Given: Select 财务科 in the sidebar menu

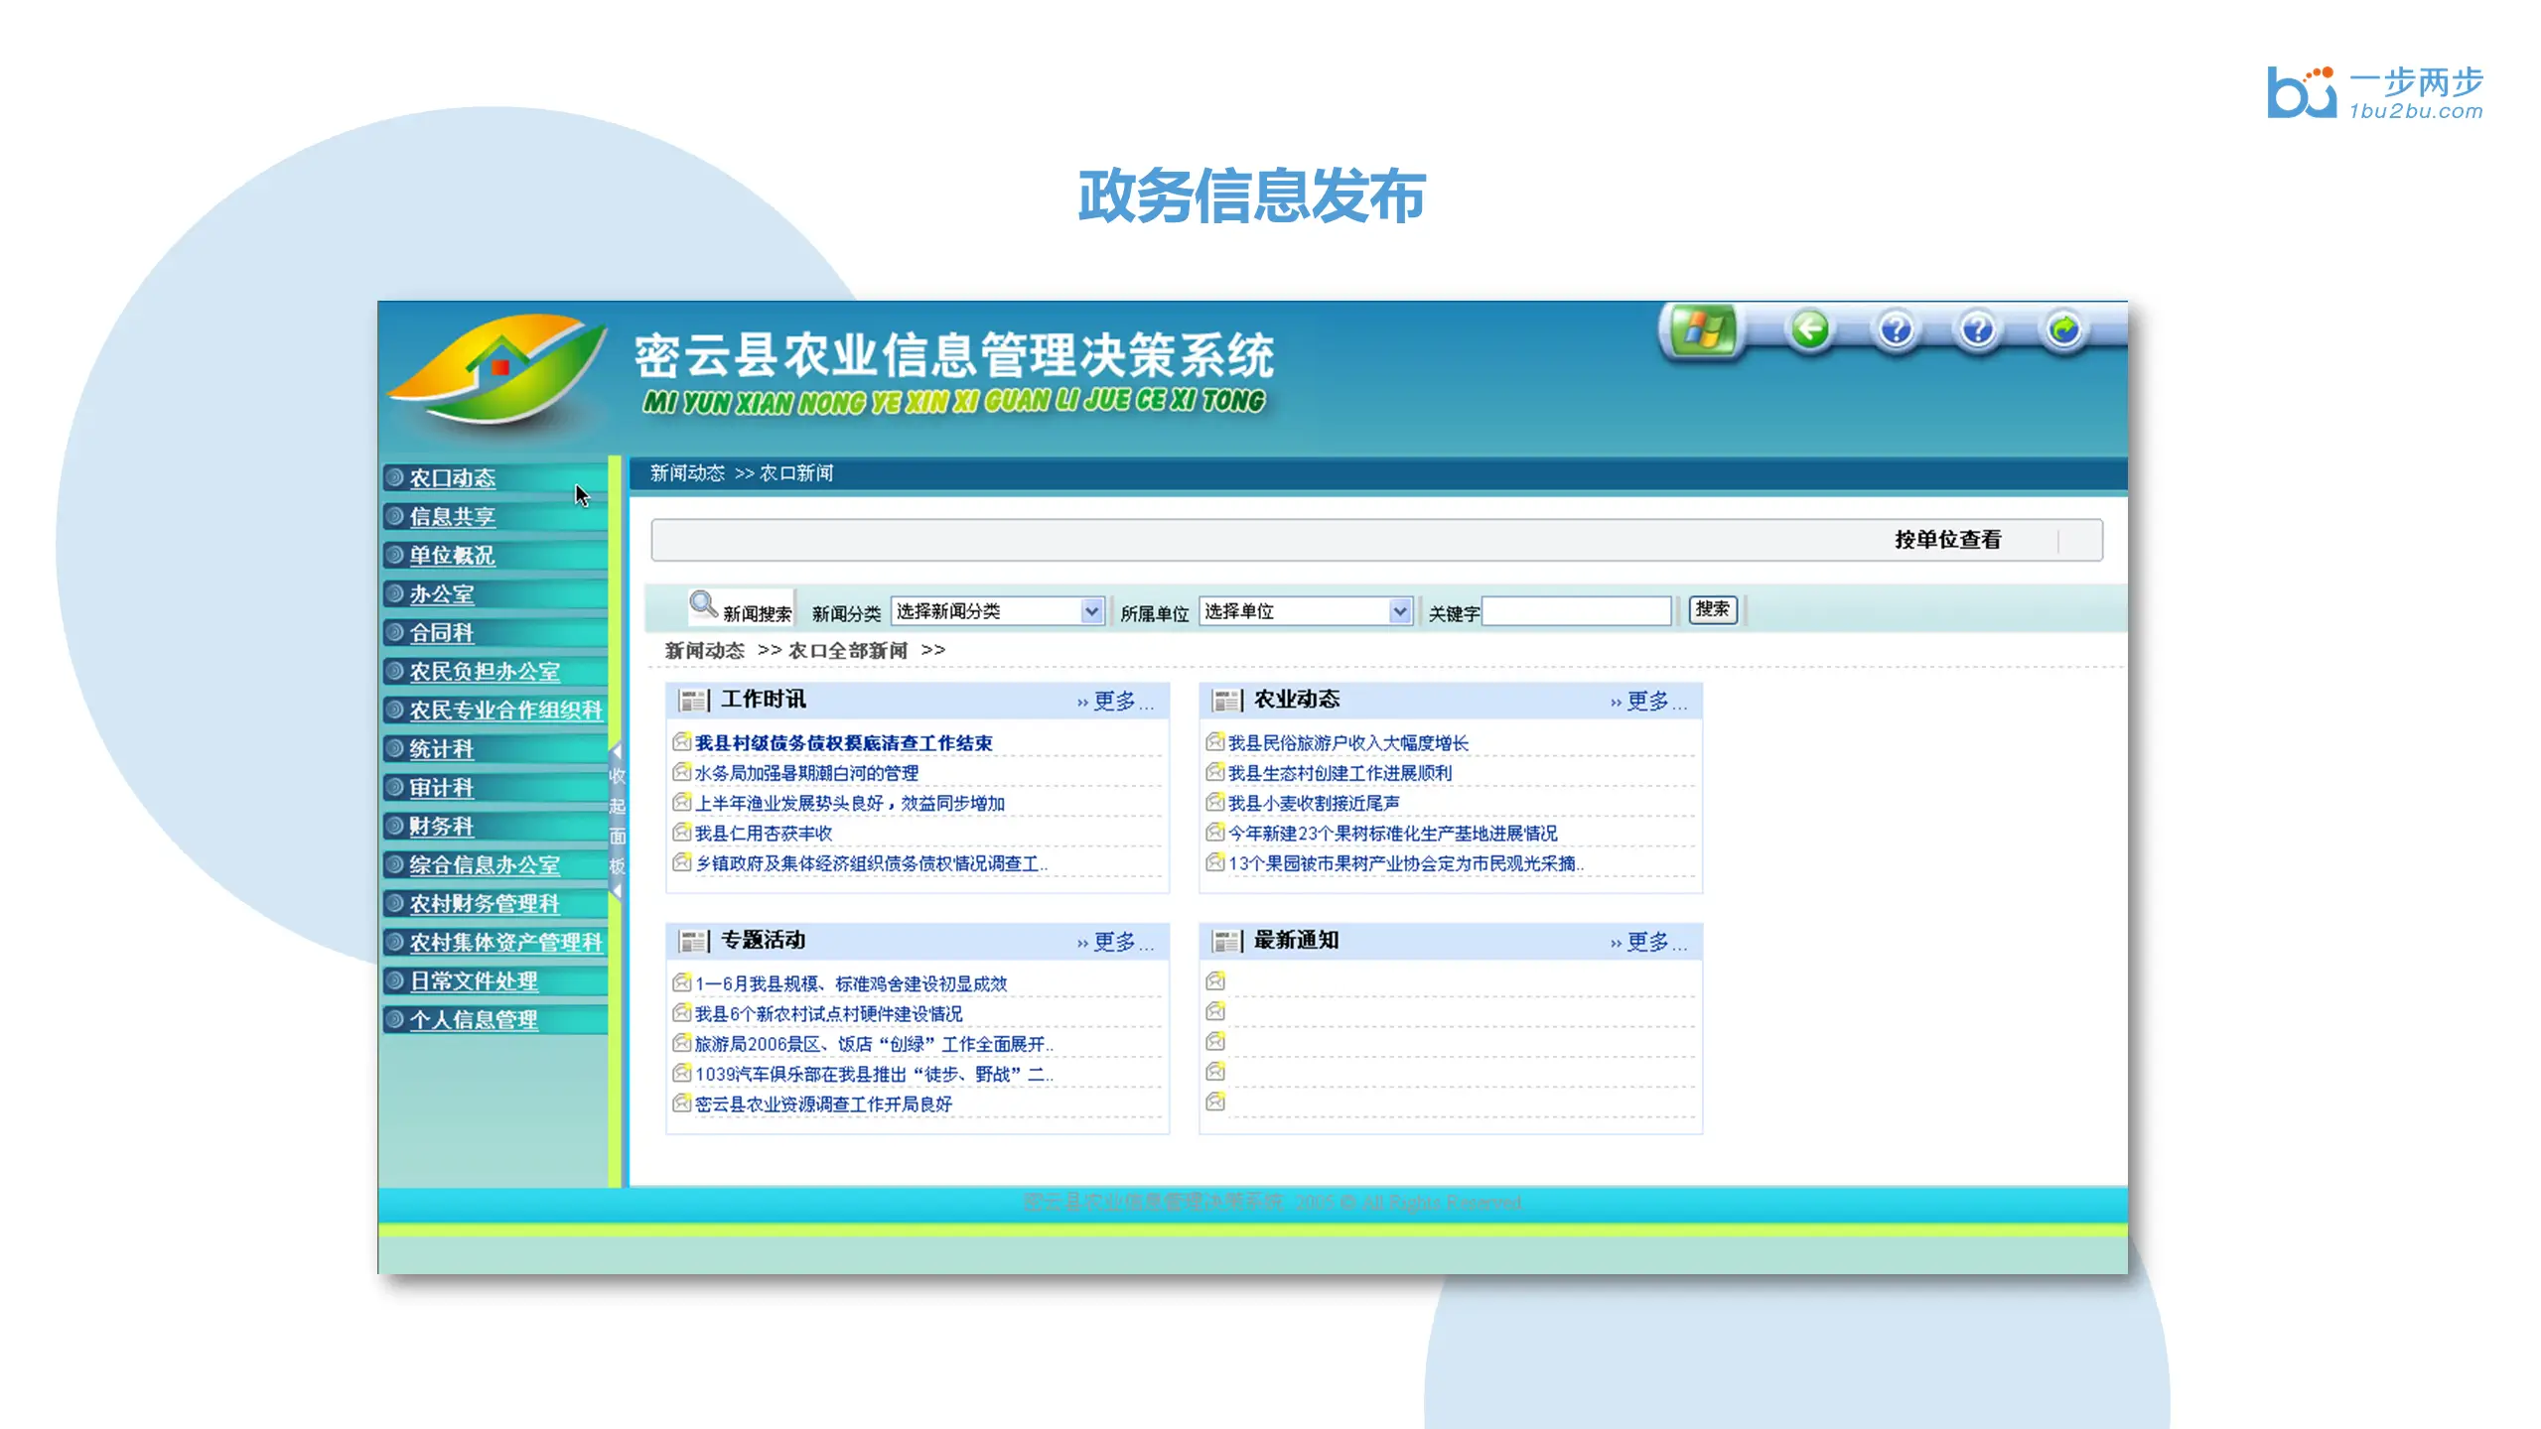Looking at the screenshot, I should click(x=442, y=827).
